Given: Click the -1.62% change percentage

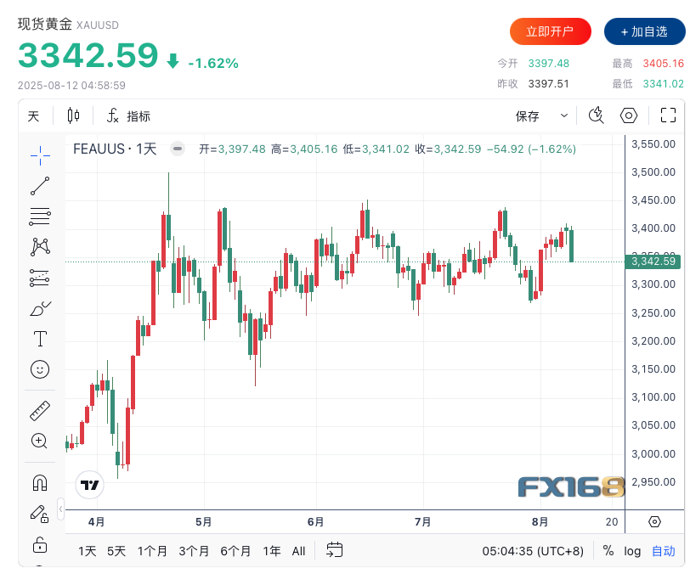Looking at the screenshot, I should coord(213,64).
